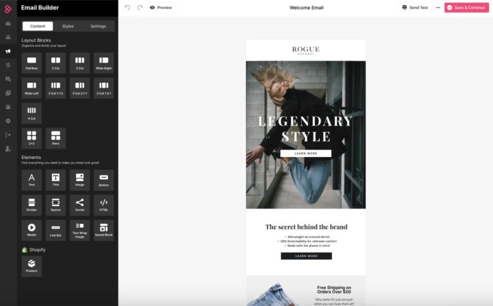
Task: Select the Social element
Action: pos(80,205)
